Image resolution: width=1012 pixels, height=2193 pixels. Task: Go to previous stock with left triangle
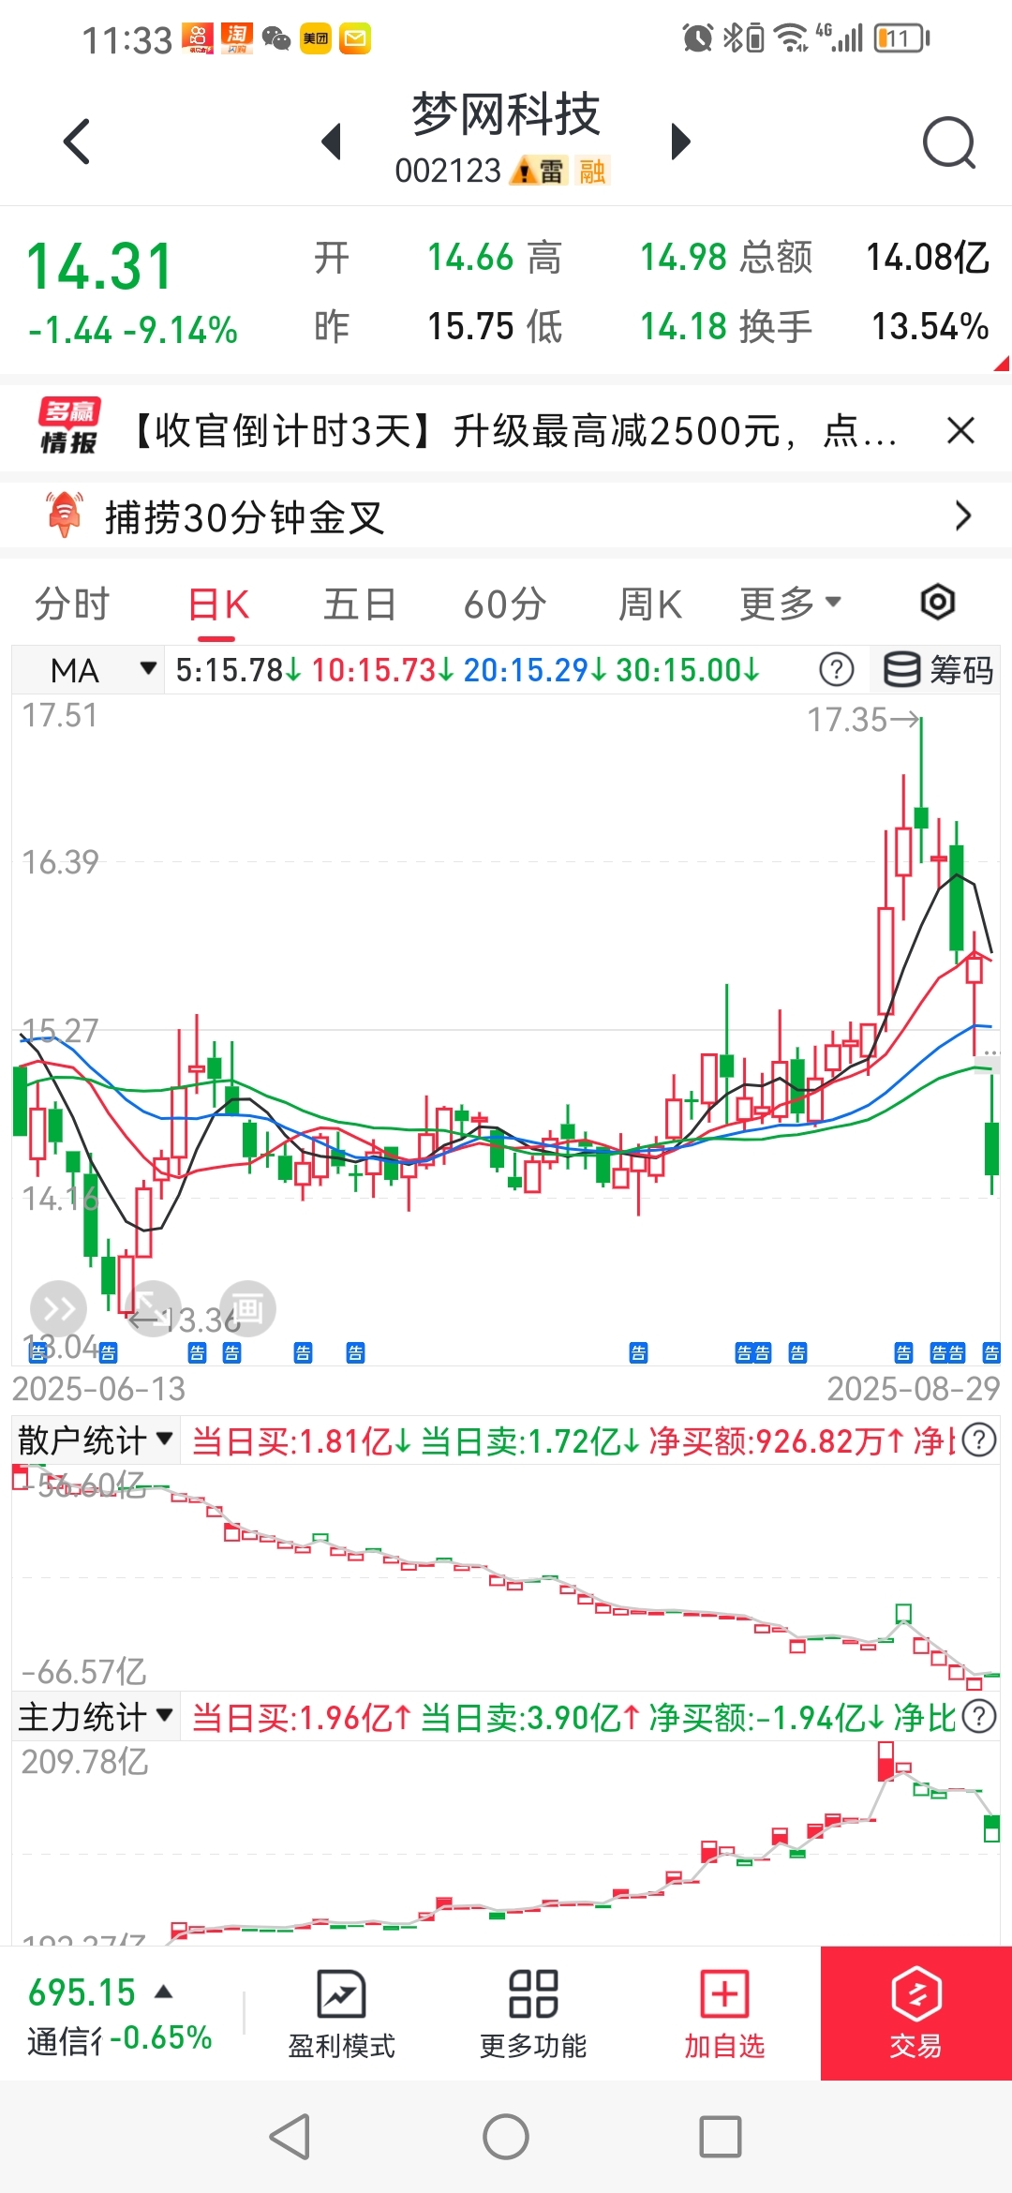click(331, 142)
